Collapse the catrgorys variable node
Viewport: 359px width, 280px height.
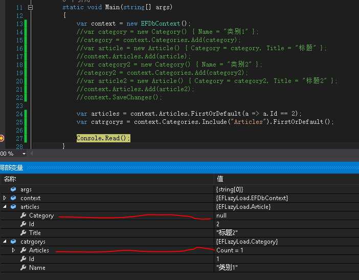point(5,242)
